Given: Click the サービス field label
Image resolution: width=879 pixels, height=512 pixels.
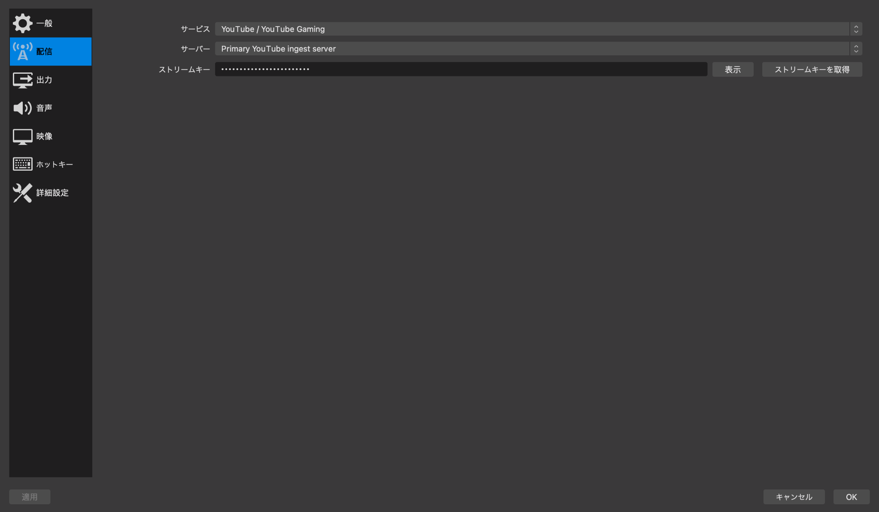Looking at the screenshot, I should click(x=195, y=29).
